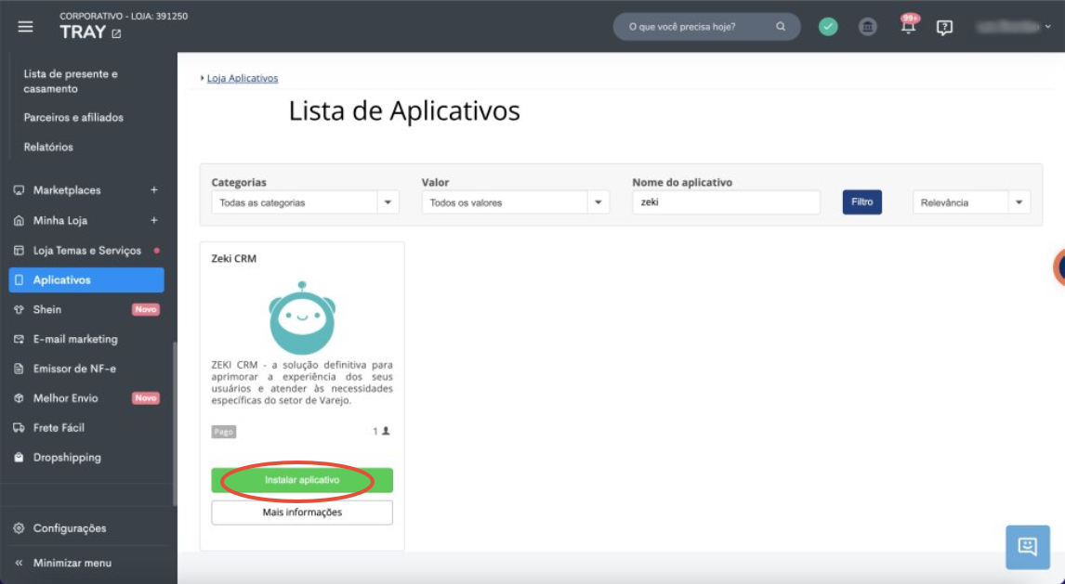Click the Pago label on Zeki card
The width and height of the screenshot is (1065, 584).
point(223,432)
